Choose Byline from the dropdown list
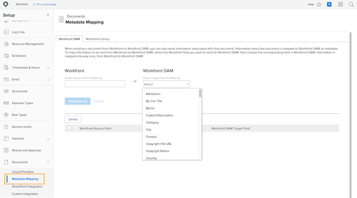The image size is (357, 198). tap(150, 108)
